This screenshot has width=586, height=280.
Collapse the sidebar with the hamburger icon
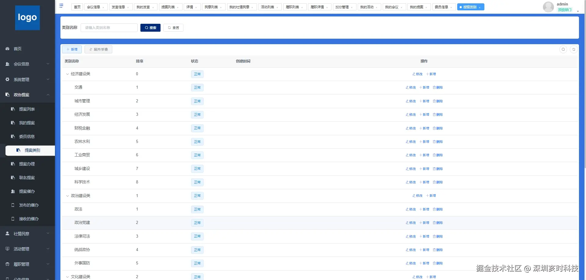click(61, 6)
